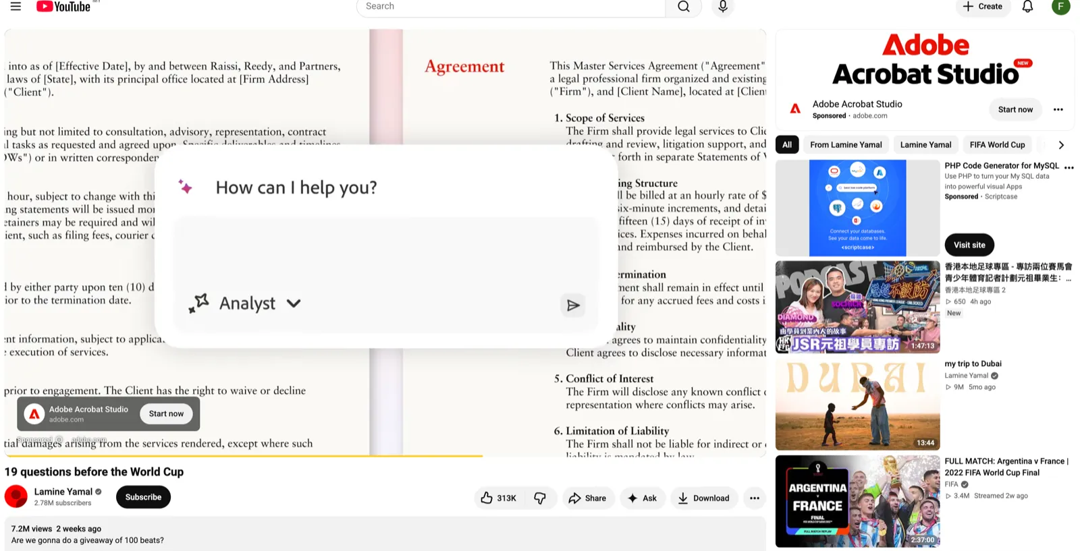Open my trip to Dubai thumbnail

857,404
